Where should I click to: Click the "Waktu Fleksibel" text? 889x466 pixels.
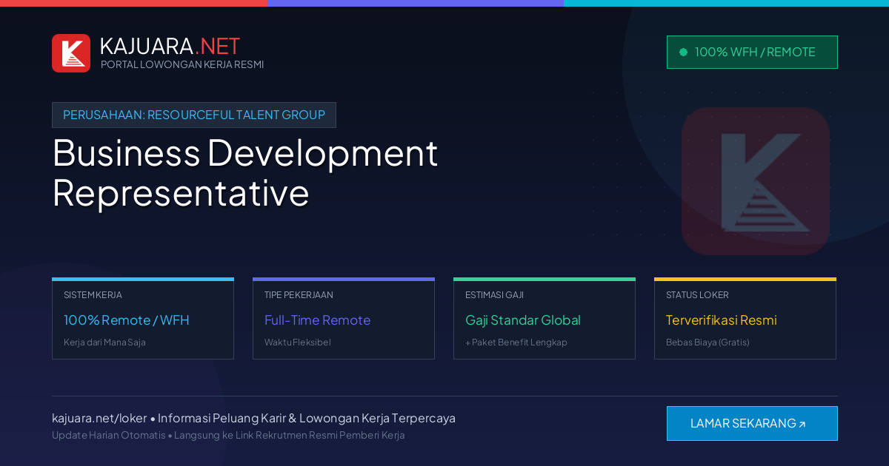[x=298, y=342]
